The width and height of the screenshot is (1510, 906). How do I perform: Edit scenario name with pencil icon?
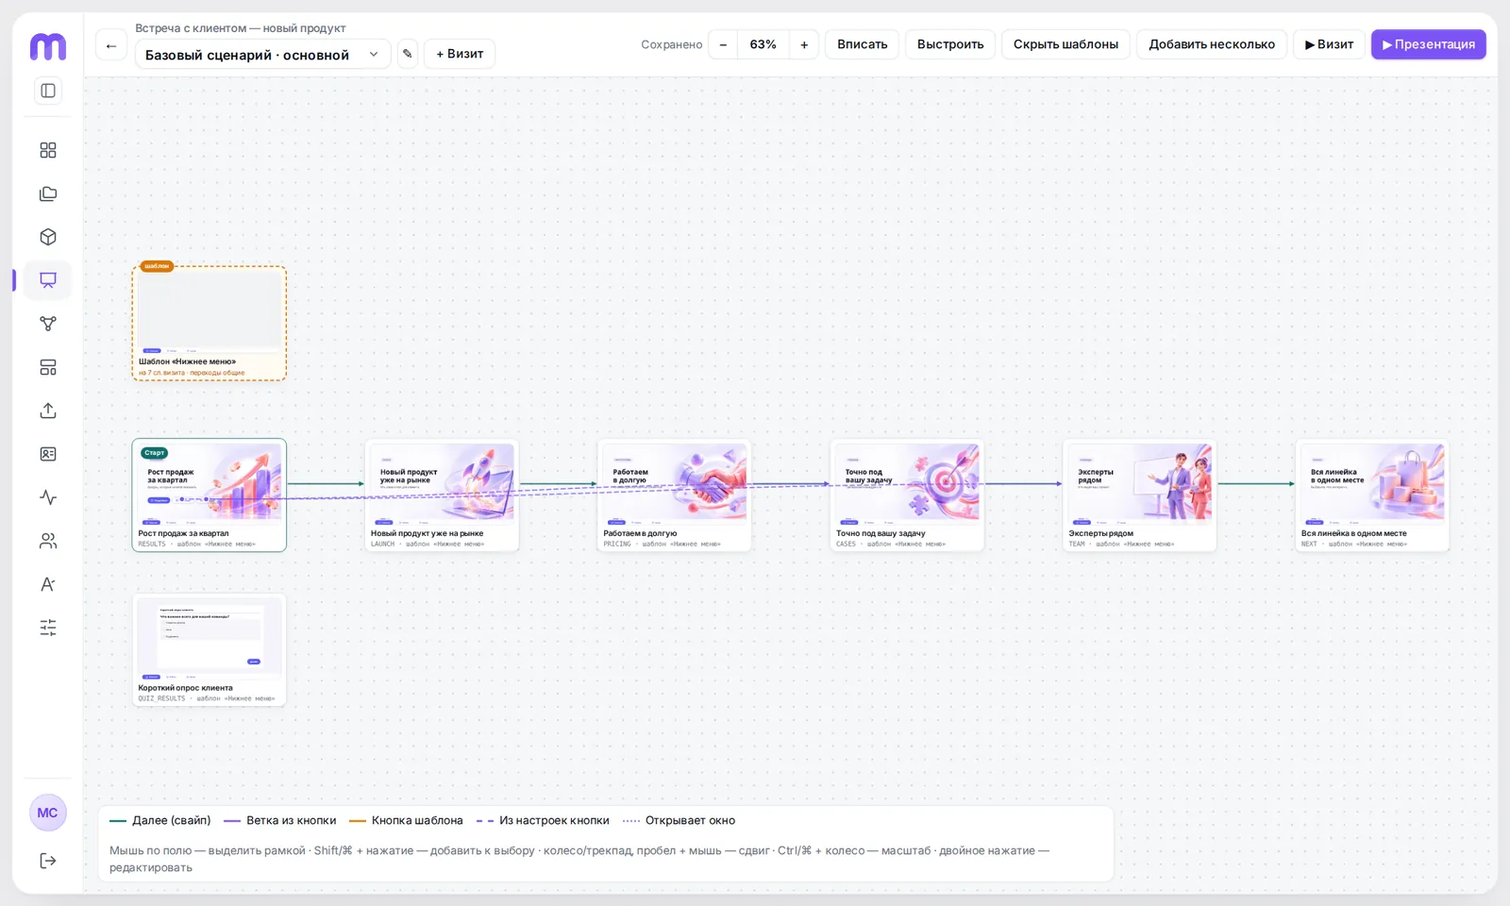pyautogui.click(x=408, y=54)
